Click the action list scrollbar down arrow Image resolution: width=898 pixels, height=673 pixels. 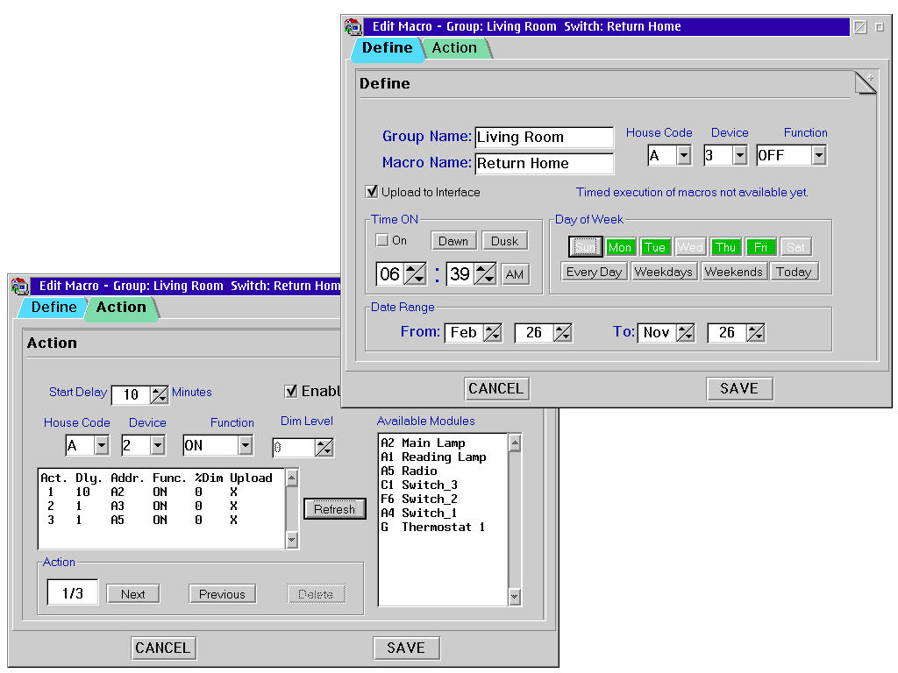292,539
